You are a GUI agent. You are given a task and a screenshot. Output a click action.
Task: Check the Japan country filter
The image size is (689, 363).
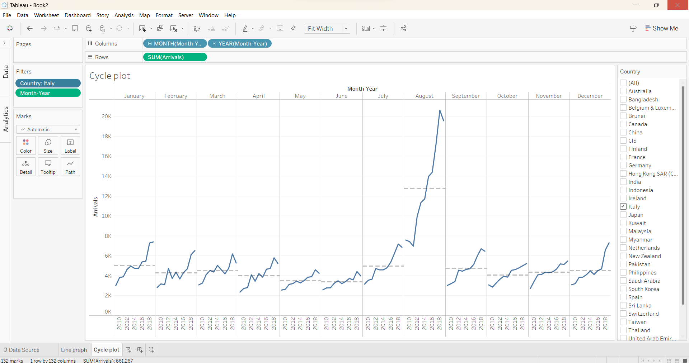tap(623, 215)
